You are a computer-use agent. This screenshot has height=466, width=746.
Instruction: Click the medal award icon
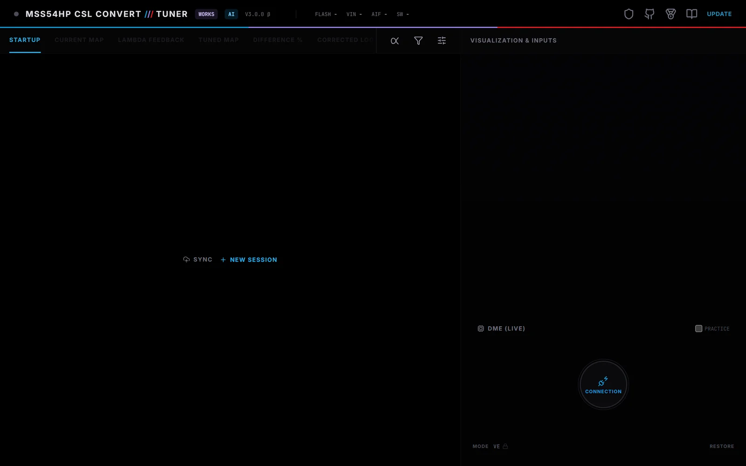click(670, 14)
